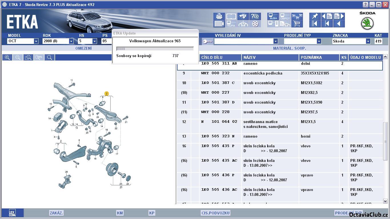
Task: Click the pushpin bookmark icon
Action: [x=315, y=16]
